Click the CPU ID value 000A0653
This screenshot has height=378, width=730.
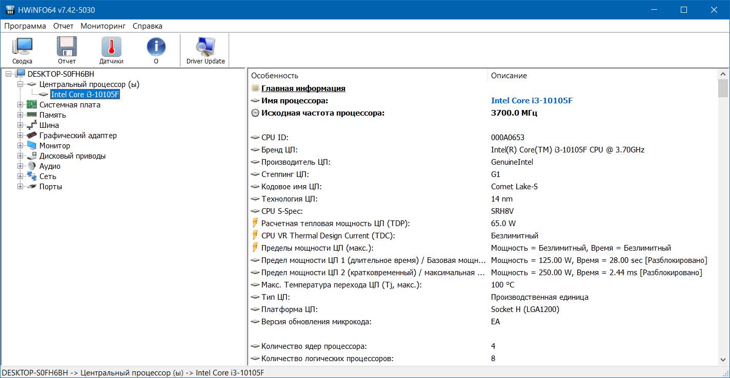(x=508, y=138)
